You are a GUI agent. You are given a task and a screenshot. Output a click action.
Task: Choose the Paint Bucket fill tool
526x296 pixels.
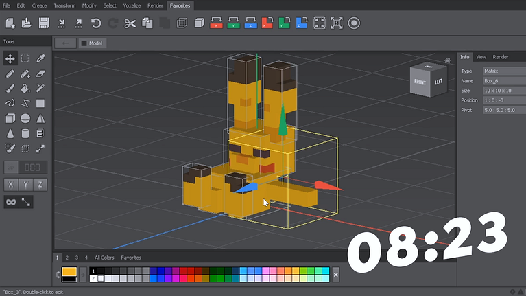pyautogui.click(x=25, y=89)
